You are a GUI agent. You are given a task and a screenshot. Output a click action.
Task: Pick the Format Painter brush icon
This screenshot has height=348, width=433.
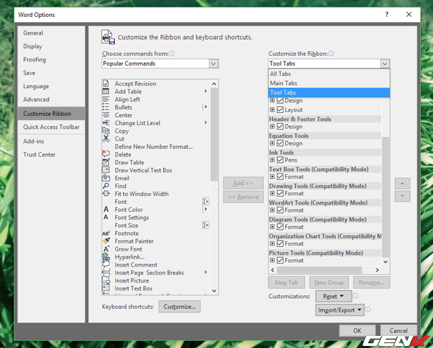(x=106, y=241)
